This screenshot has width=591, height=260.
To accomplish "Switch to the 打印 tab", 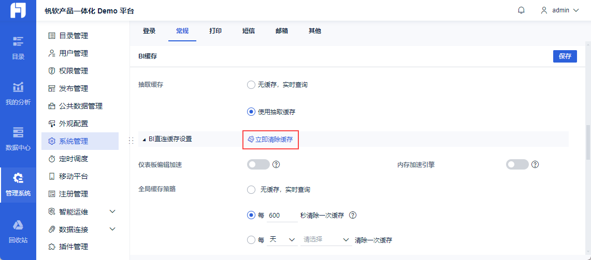I will tap(215, 31).
